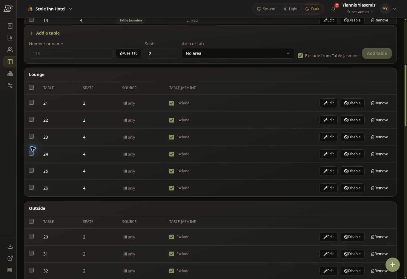Open the grid icon at sidebar bottom
The image size is (407, 279).
10,270
